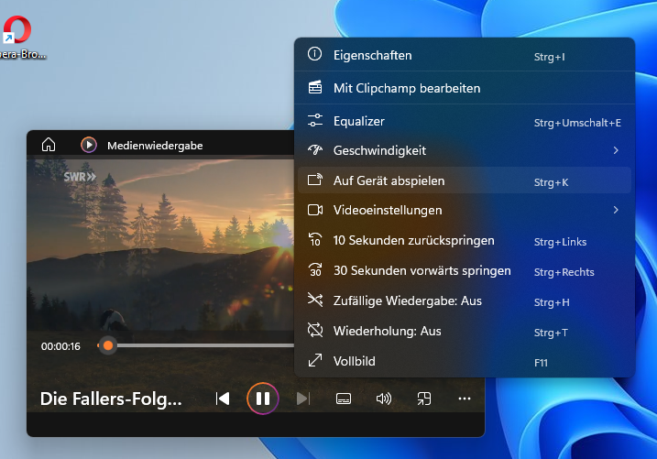657x459 pixels.
Task: Click the forward 30 seconds icon
Action: pos(315,269)
